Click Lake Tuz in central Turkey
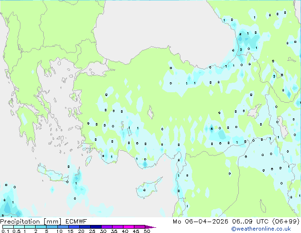This screenshot has width=301, height=233. pos(151,113)
